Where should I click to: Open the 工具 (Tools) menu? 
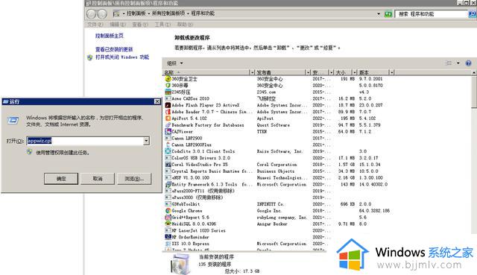pyautogui.click(x=162, y=25)
